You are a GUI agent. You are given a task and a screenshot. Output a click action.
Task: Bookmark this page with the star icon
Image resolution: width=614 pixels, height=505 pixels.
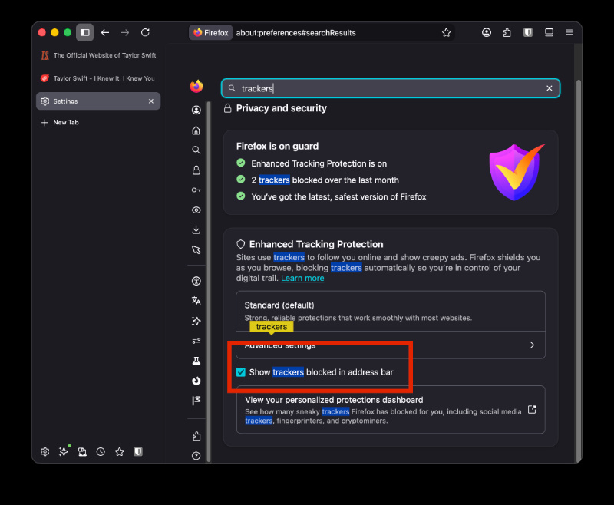(x=446, y=32)
